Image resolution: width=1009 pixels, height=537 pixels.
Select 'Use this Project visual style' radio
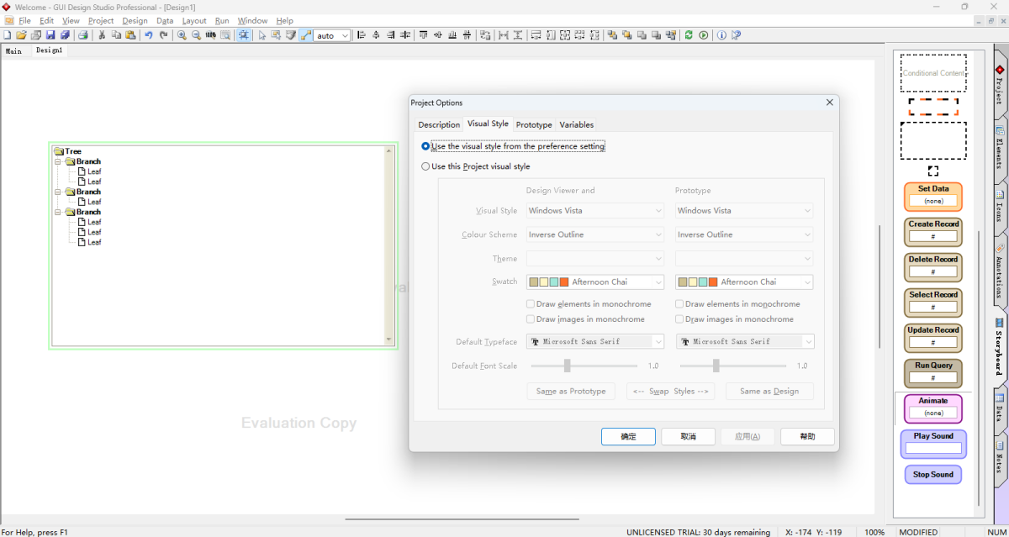425,166
